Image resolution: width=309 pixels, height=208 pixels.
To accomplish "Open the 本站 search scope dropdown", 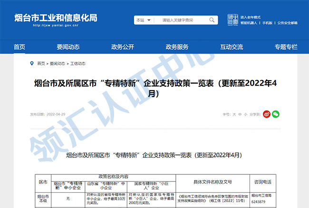I will tap(144, 20).
